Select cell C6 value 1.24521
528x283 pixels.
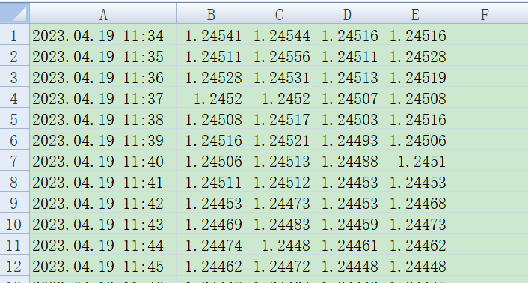[279, 139]
